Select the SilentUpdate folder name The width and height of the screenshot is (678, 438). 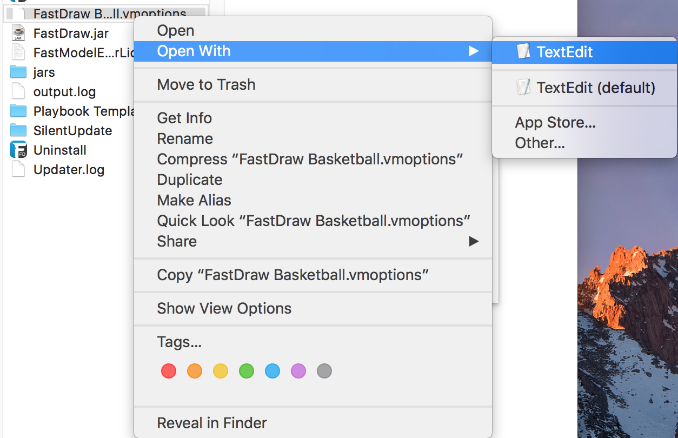pyautogui.click(x=72, y=131)
